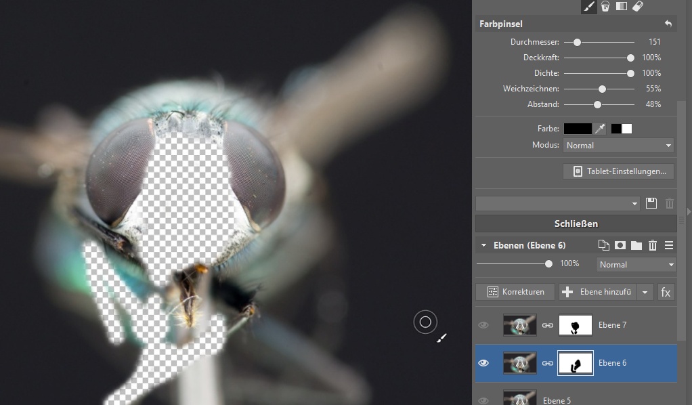Click the Deckkraft slider handle
Screen dimensions: 692x405
pyautogui.click(x=630, y=58)
